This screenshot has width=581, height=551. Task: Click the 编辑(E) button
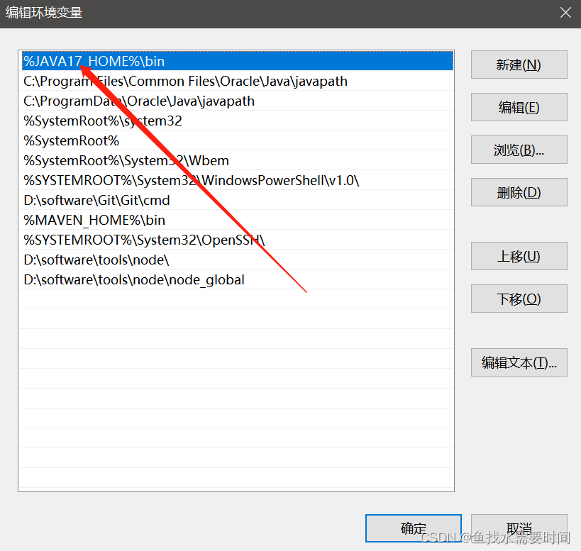519,107
